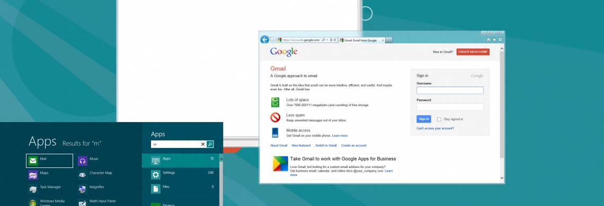Open Math Input Panel
Image resolution: width=604 pixels, height=206 pixels.
tap(97, 202)
